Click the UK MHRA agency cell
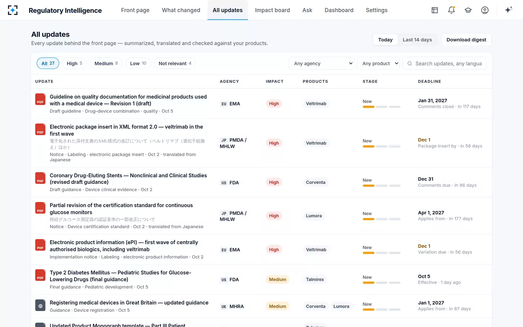Image resolution: width=523 pixels, height=327 pixels. click(232, 306)
